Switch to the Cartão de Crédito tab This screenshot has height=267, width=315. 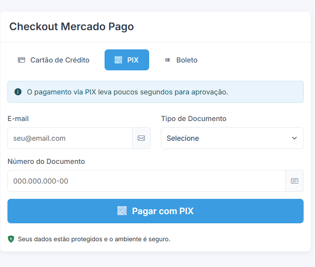(53, 60)
